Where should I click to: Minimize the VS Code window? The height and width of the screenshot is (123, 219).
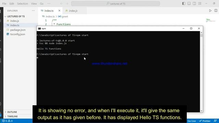coord(206,3)
